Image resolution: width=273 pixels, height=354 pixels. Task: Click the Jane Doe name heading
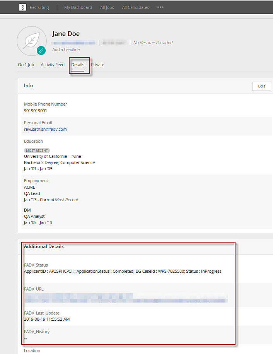(x=66, y=34)
